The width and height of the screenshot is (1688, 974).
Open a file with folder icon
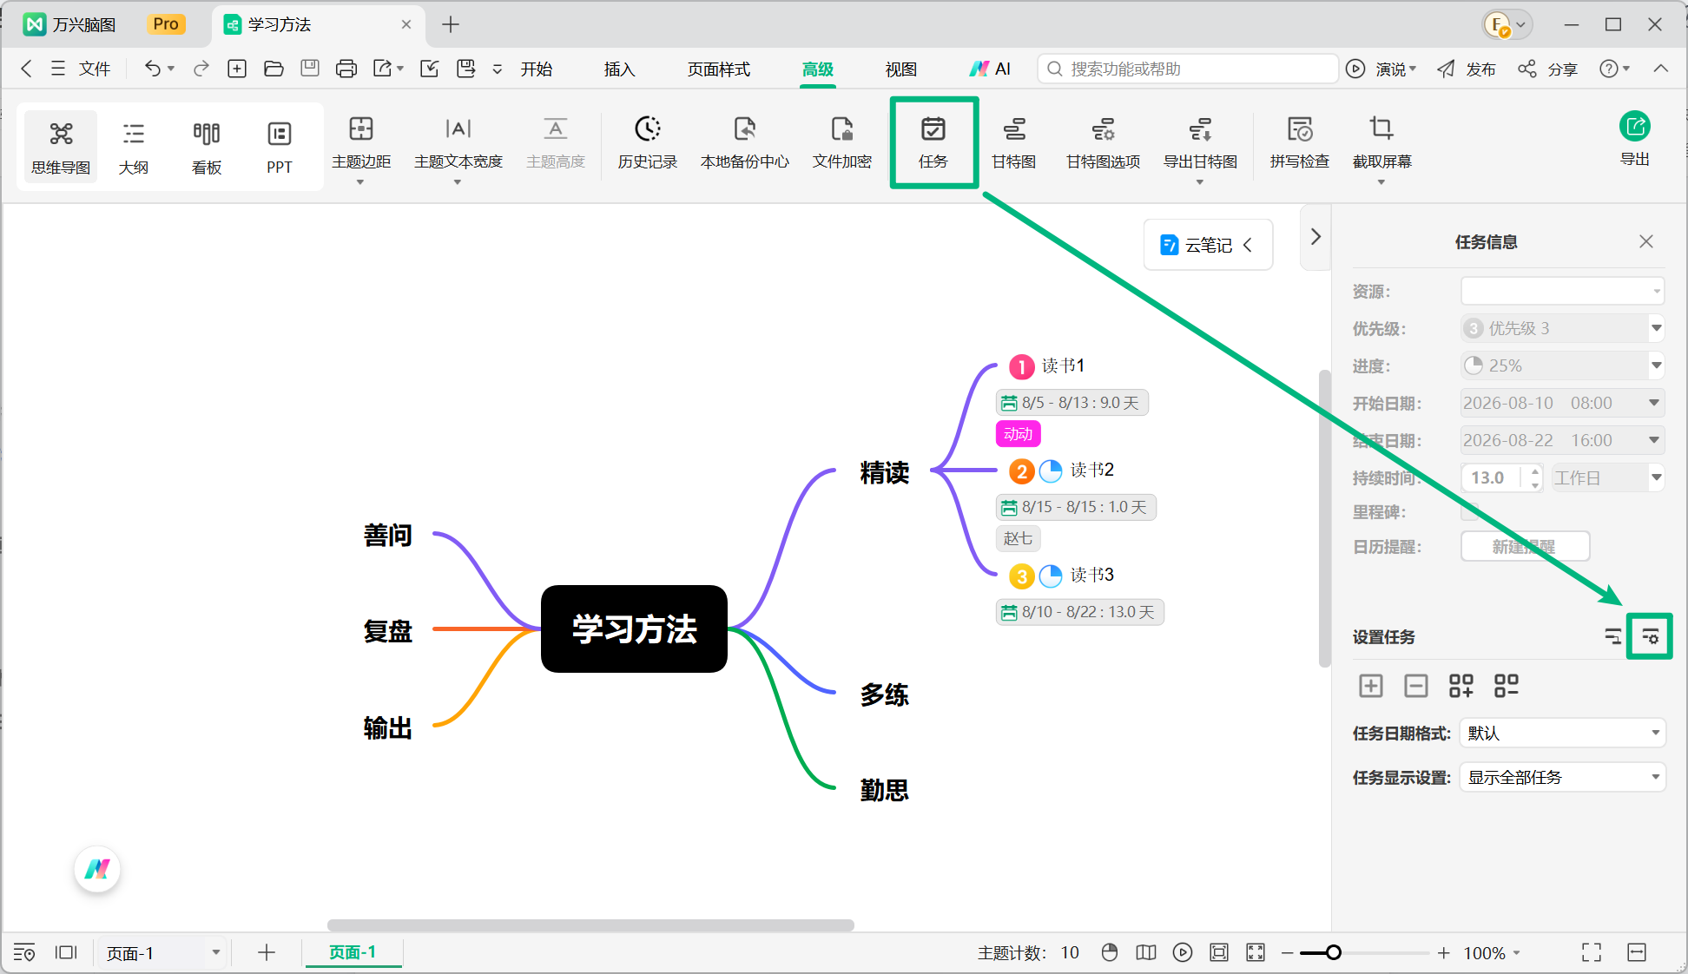[x=274, y=69]
